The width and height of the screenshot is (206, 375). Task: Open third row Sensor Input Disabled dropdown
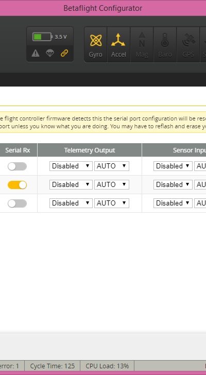tap(173, 203)
